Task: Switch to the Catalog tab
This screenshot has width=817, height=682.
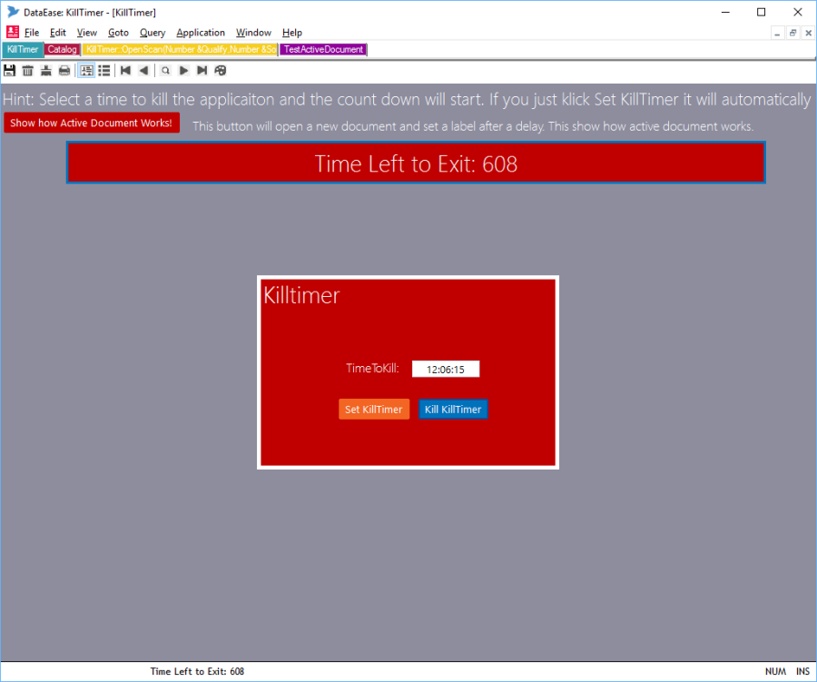Action: click(x=62, y=50)
